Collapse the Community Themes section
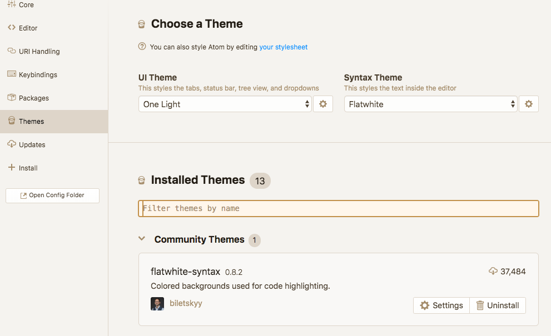This screenshot has width=551, height=336. click(x=142, y=239)
